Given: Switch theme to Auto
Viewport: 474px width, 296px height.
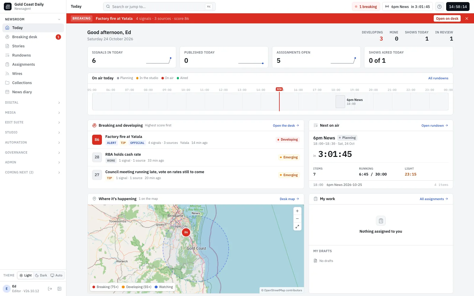Looking at the screenshot, I should (x=57, y=275).
